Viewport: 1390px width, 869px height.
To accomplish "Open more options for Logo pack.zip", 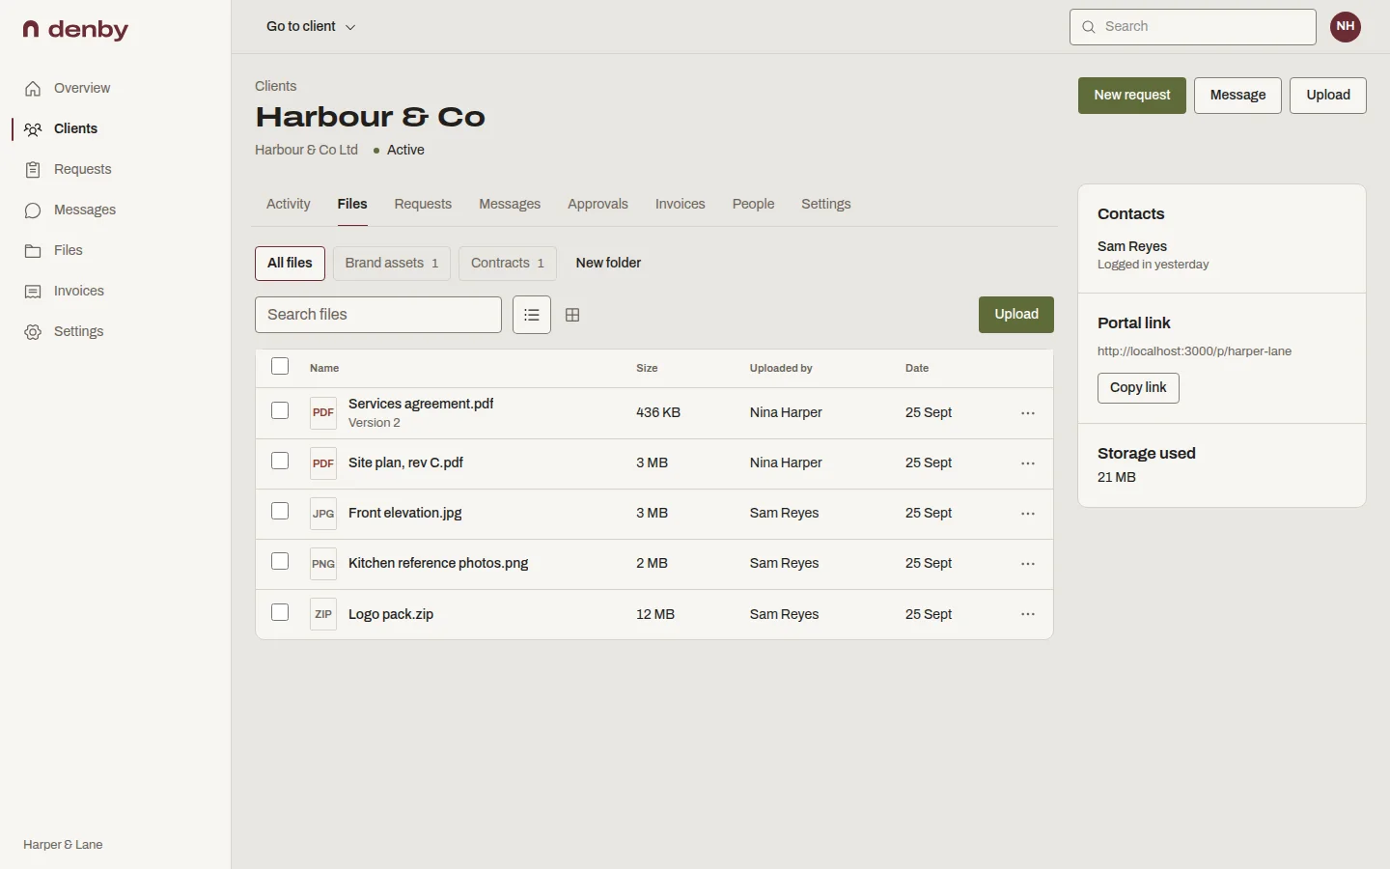I will (1028, 614).
